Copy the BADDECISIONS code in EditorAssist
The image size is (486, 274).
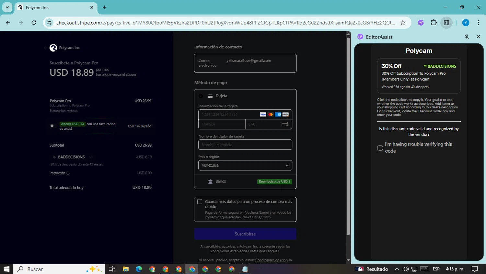[x=440, y=66]
